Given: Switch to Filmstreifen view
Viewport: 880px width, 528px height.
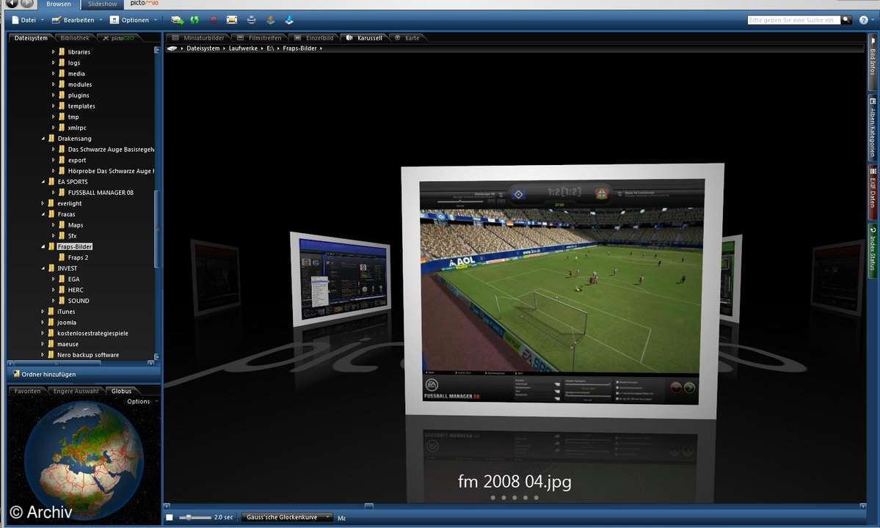Looking at the screenshot, I should click(261, 38).
